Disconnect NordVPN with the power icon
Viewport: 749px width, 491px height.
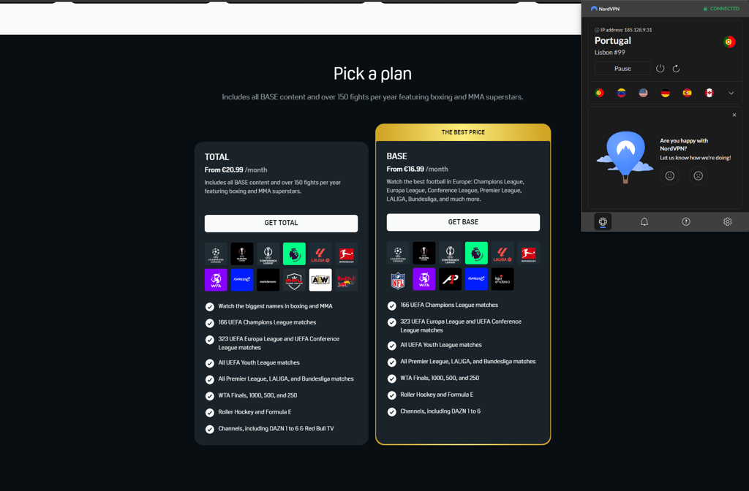(x=660, y=68)
